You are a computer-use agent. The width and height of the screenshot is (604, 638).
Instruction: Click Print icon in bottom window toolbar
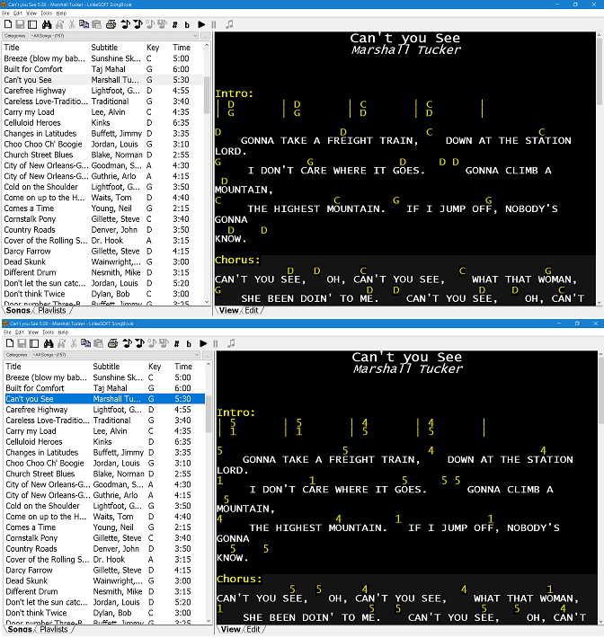(x=112, y=343)
